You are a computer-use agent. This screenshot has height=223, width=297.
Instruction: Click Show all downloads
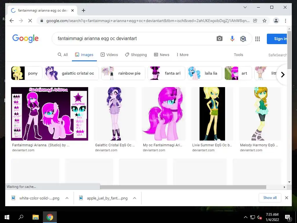270,198
